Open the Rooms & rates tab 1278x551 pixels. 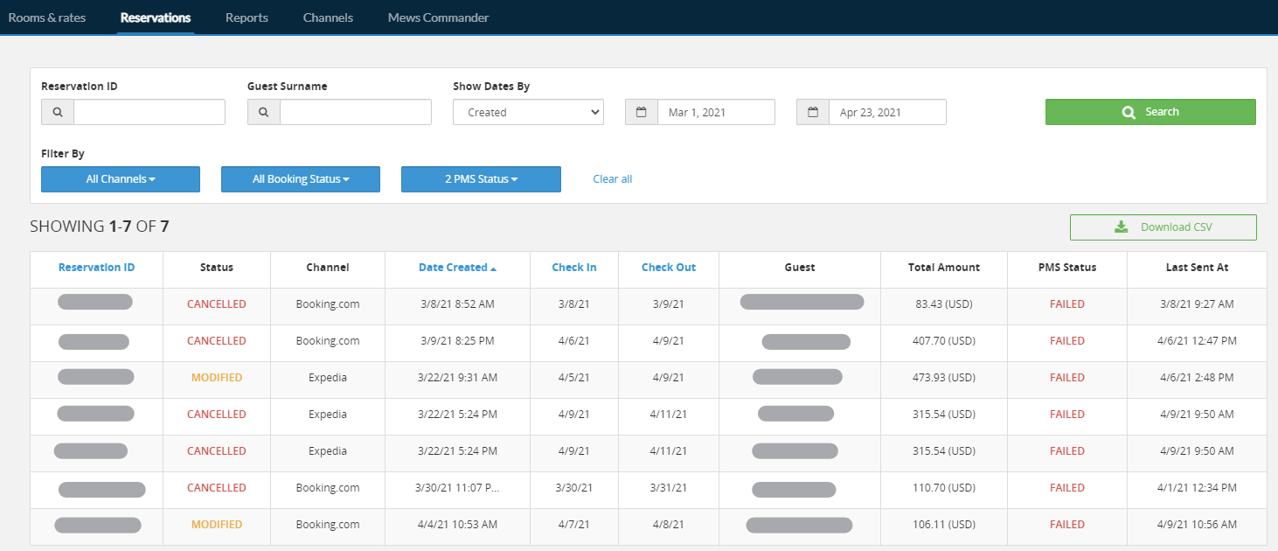[x=47, y=17]
